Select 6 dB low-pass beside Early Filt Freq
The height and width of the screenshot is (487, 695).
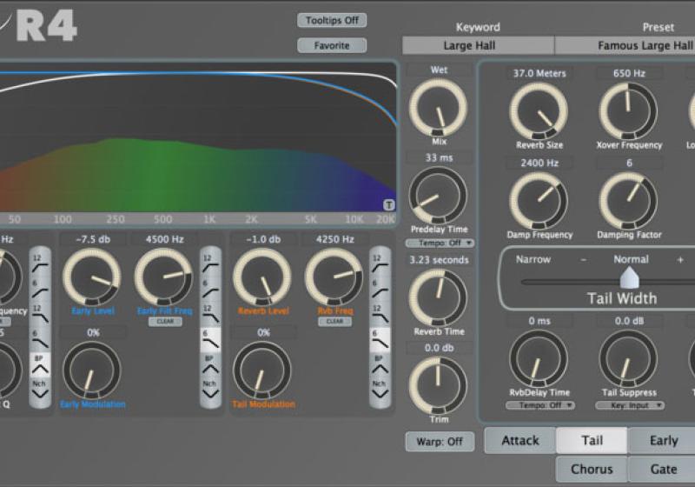[210, 341]
